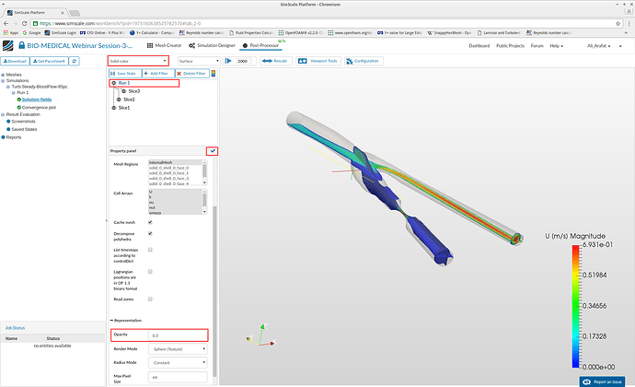Open the Ali_Arafat user menu
Screen dimensions: 635x387
coord(599,46)
